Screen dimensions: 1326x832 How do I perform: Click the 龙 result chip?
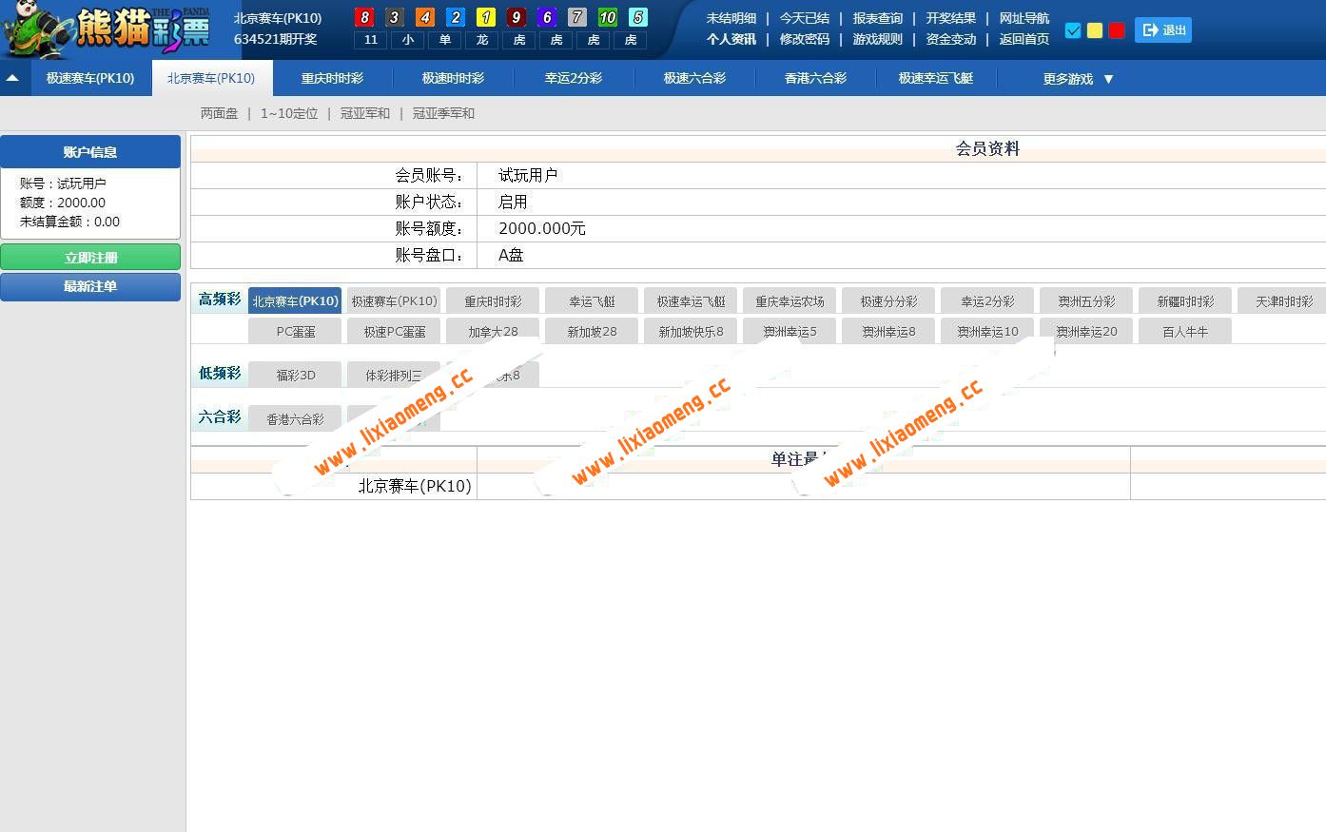pos(481,40)
